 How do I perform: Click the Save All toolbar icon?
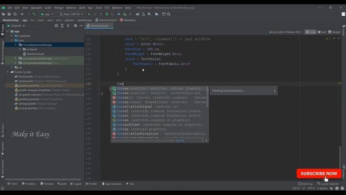(x=9, y=14)
